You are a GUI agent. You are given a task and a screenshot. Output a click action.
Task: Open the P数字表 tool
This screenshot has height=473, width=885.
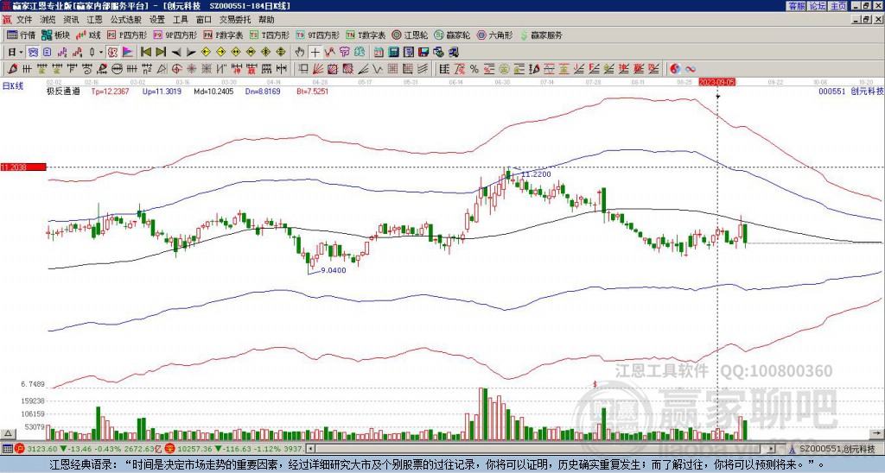click(223, 35)
